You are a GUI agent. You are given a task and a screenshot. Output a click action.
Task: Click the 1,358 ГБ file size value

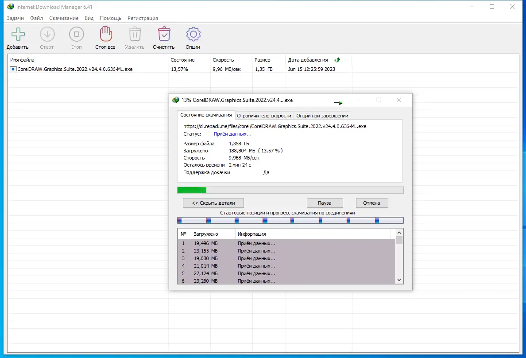click(x=239, y=144)
